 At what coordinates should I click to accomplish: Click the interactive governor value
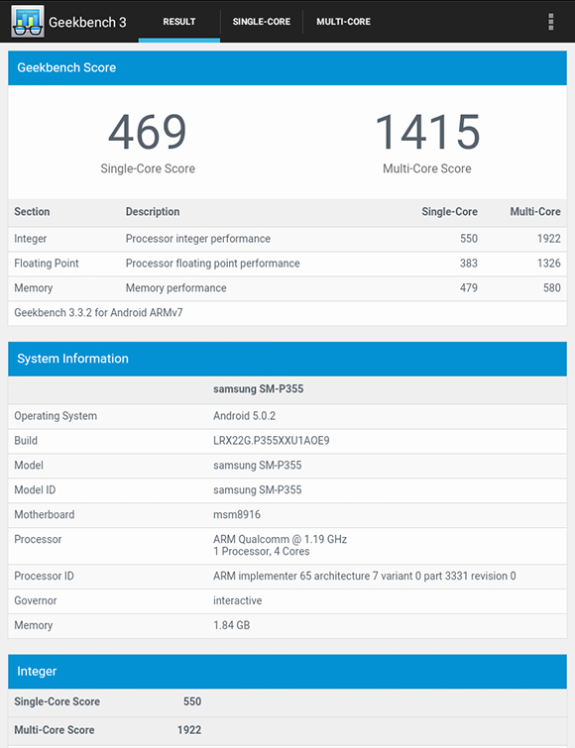(x=238, y=601)
